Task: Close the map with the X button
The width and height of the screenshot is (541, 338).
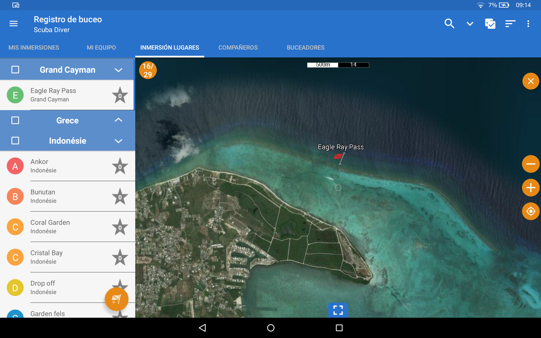Action: (531, 81)
